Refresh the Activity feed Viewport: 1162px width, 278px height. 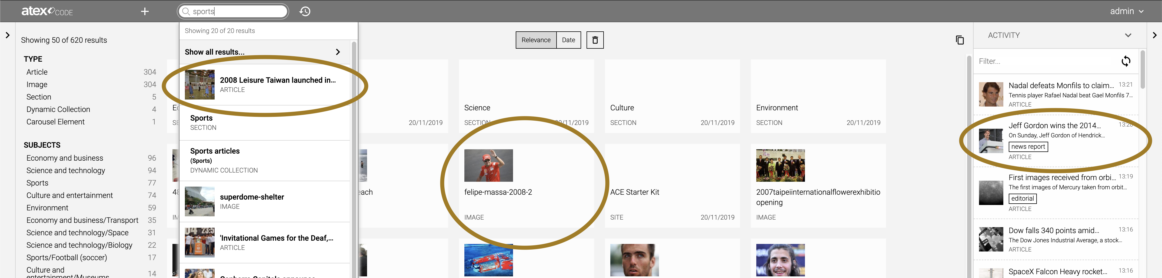point(1126,61)
